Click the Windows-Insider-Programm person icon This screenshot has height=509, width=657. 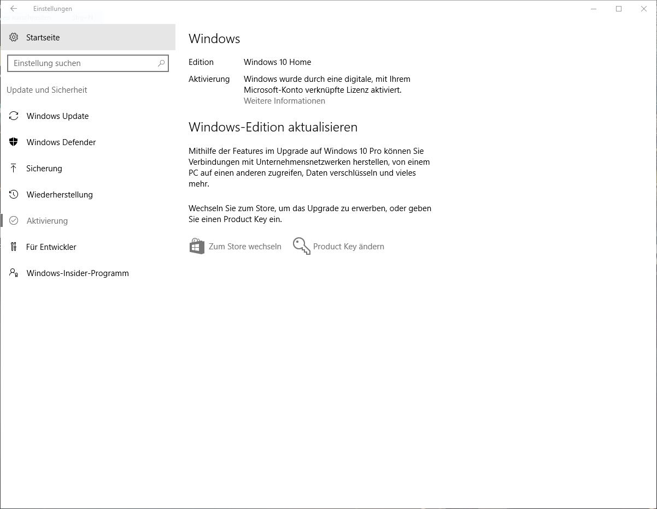[x=14, y=273]
